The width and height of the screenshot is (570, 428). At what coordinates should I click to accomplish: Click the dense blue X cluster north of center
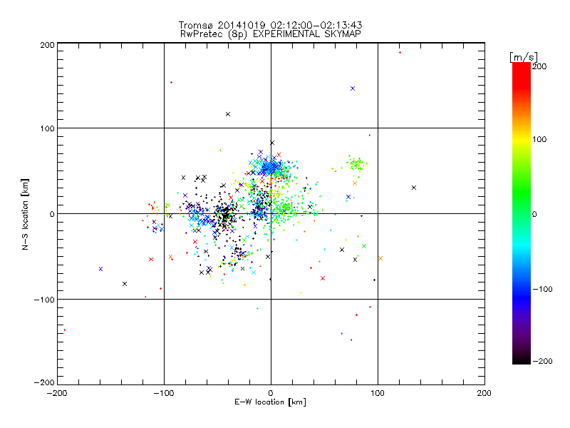[x=271, y=167]
